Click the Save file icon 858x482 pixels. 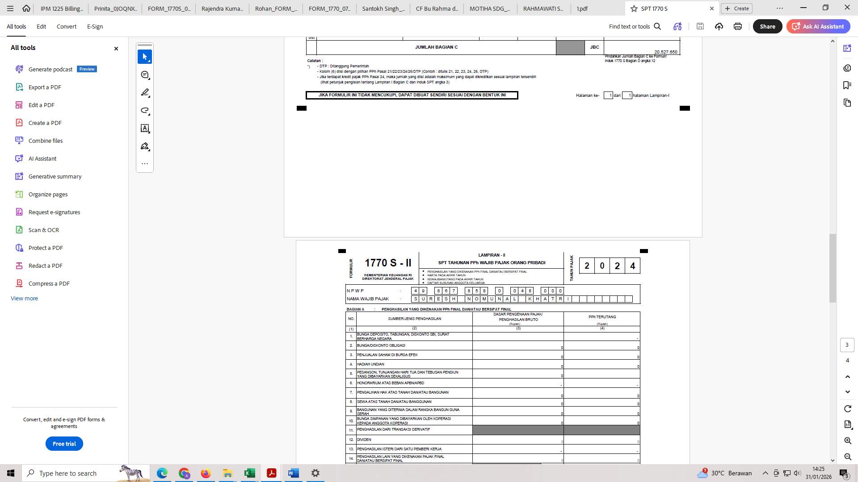click(x=700, y=26)
